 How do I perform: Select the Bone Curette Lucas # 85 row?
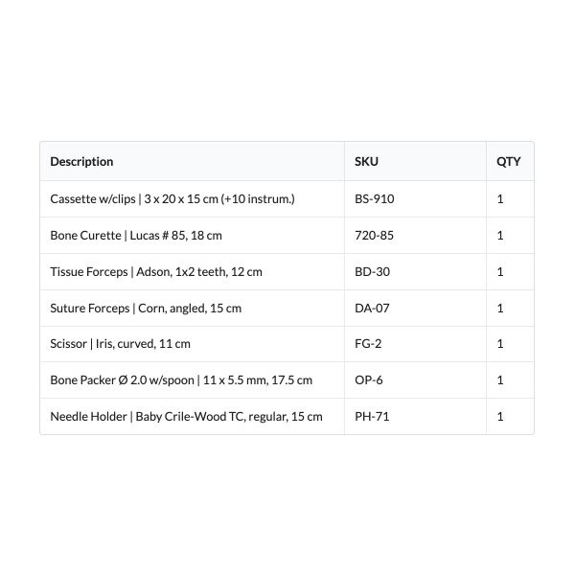click(287, 236)
